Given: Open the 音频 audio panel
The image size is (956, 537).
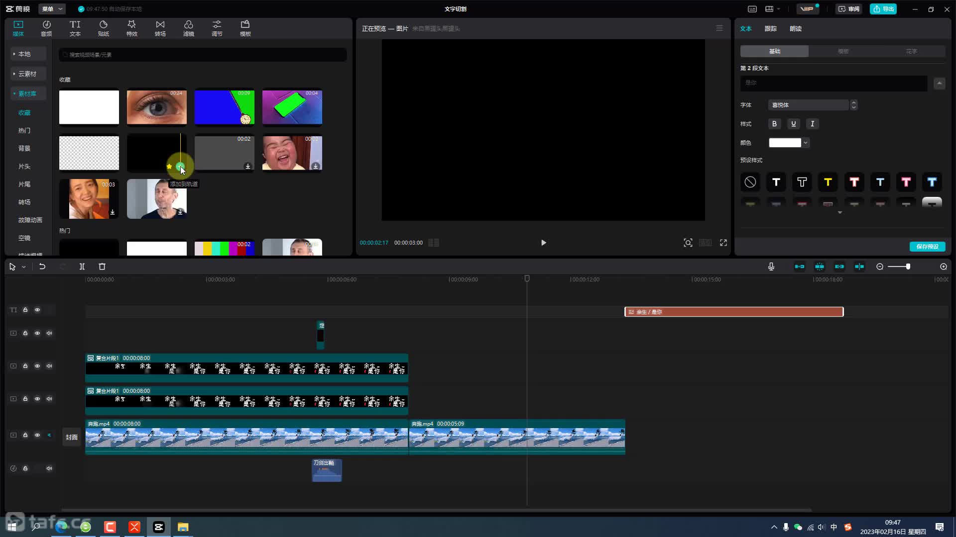Looking at the screenshot, I should (46, 28).
